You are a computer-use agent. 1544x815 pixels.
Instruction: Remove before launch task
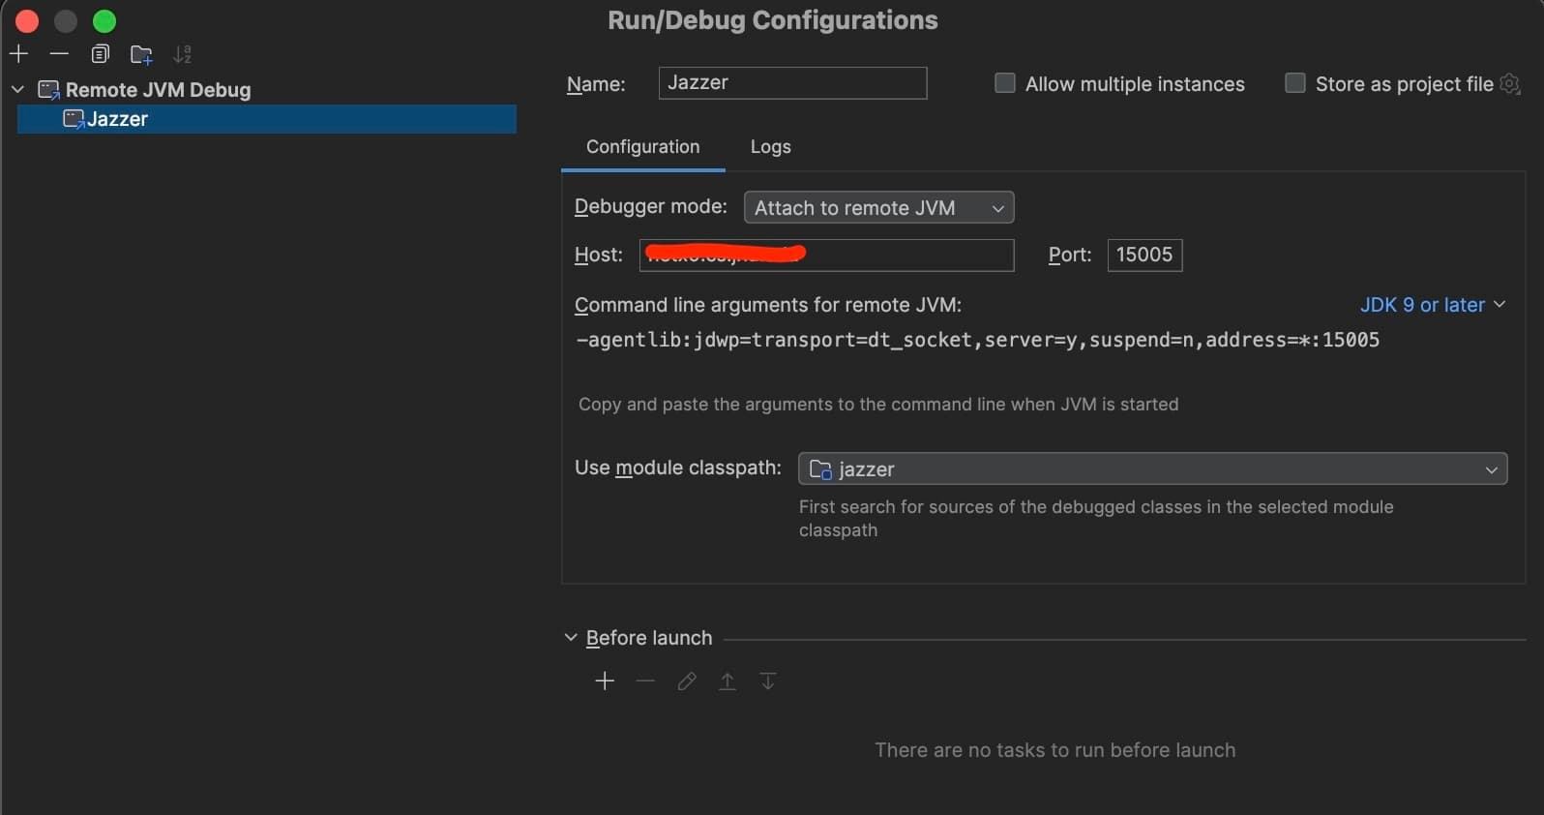[645, 681]
